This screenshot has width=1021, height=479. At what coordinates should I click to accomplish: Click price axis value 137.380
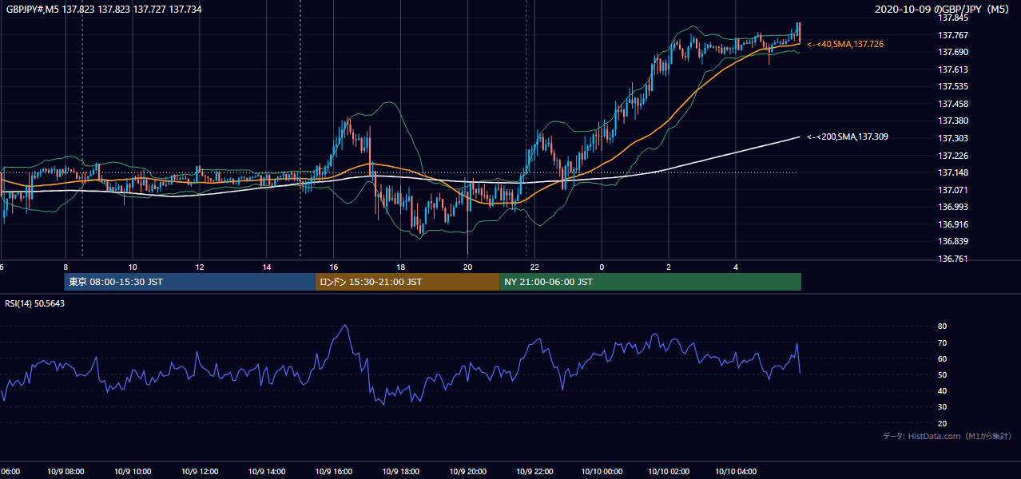[x=954, y=121]
